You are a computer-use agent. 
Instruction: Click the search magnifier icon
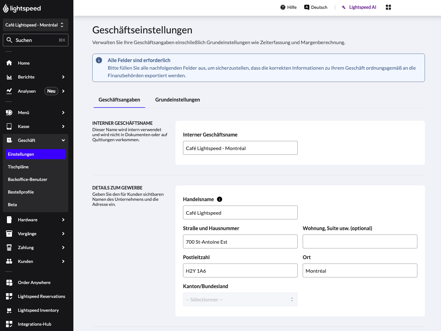[x=9, y=40]
